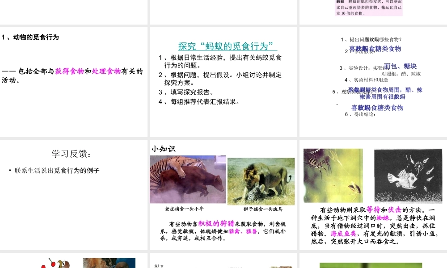This screenshot has width=447, height=268.
Task: Click the blue text mentioning "醋、辣椒酱周围"
Action: pyautogui.click(x=385, y=93)
